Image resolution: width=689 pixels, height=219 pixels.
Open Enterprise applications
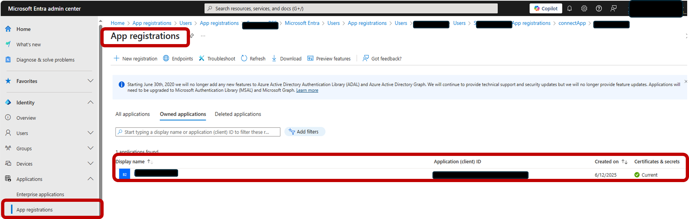[x=40, y=195]
